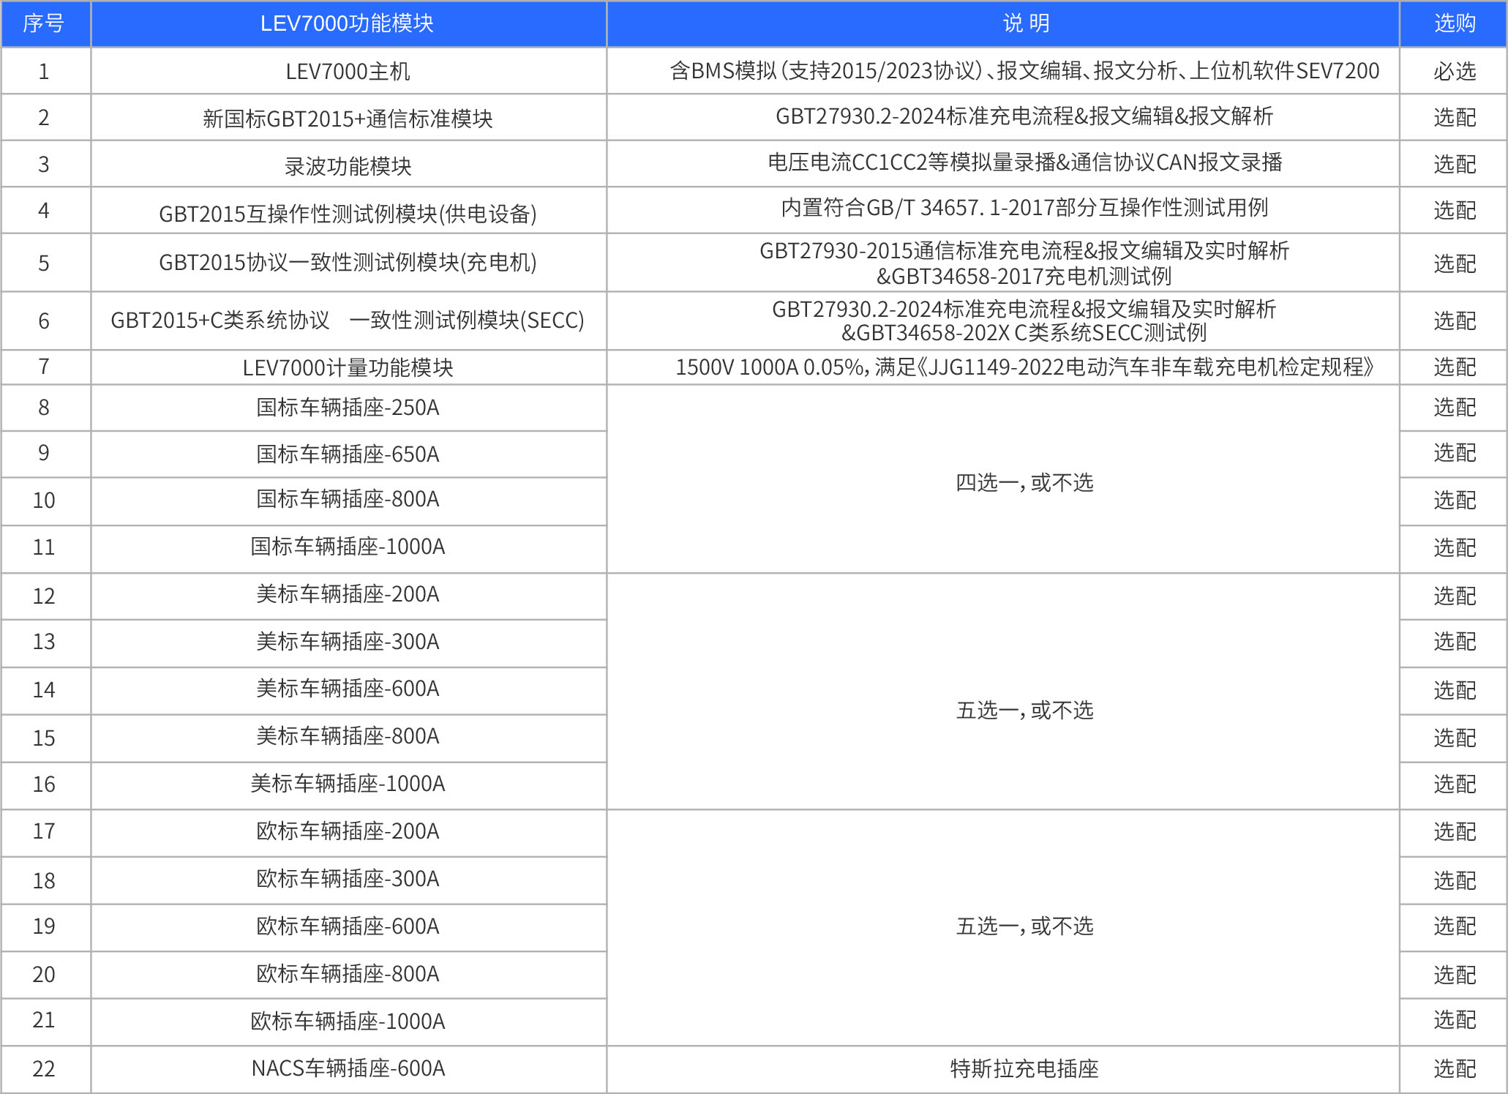Select 美标车辆插座-600A cell
Screen dimensions: 1508x1094
click(x=348, y=689)
